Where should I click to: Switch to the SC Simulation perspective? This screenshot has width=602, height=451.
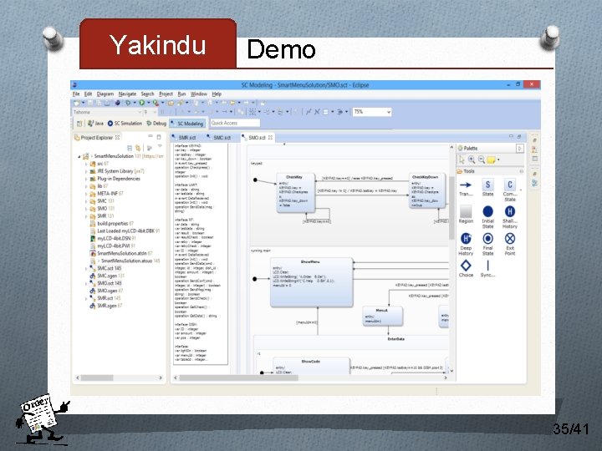point(125,124)
